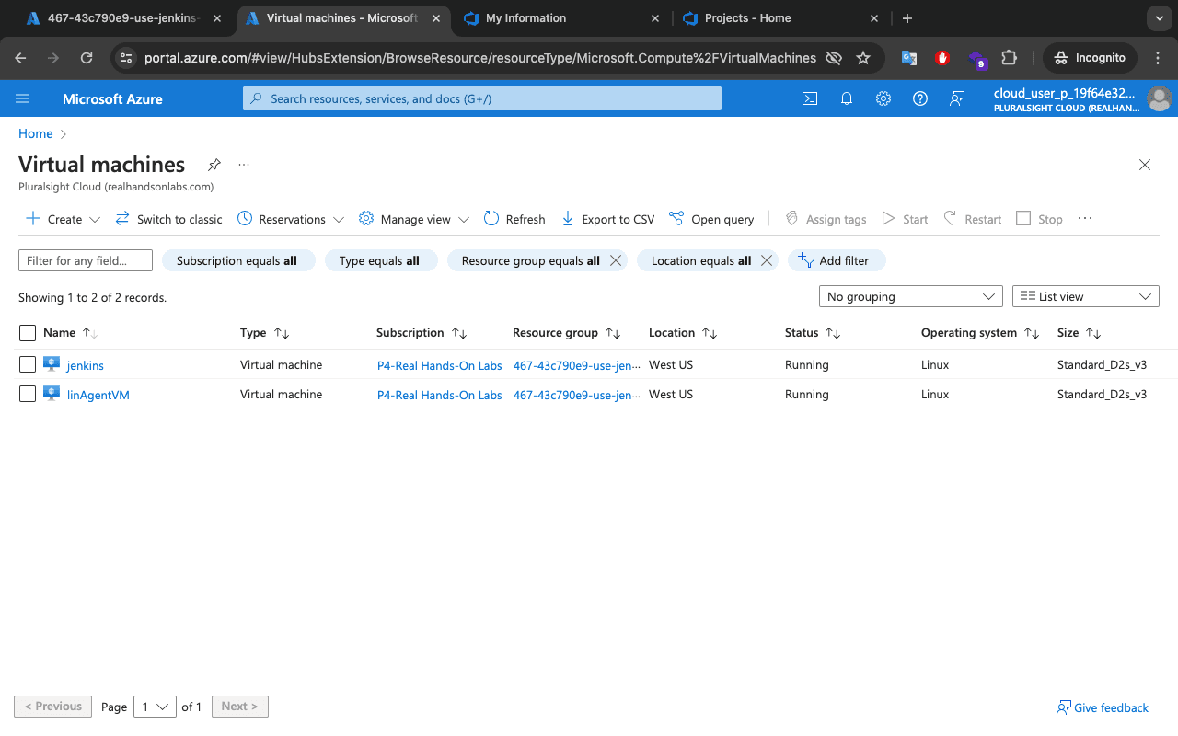Check the select-all header checkbox

click(28, 333)
